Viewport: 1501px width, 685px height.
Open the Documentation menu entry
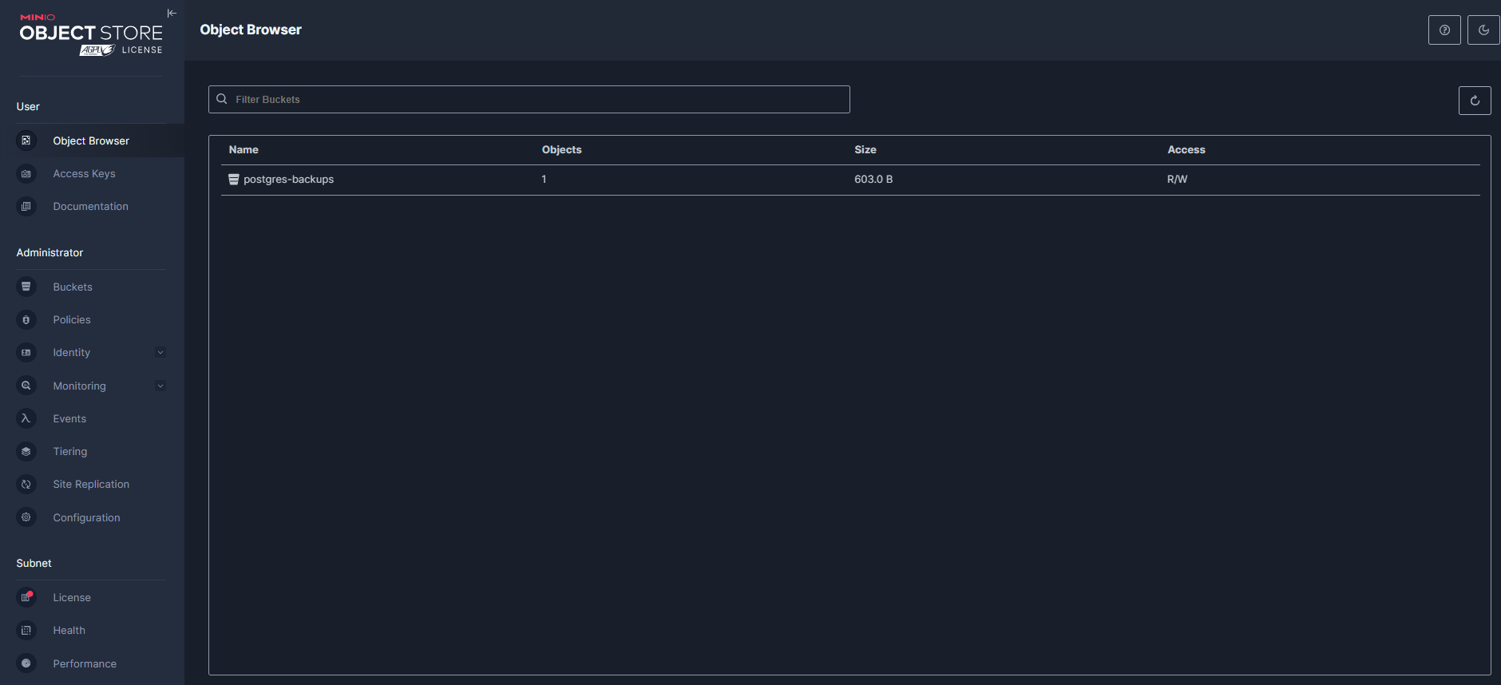coord(91,206)
